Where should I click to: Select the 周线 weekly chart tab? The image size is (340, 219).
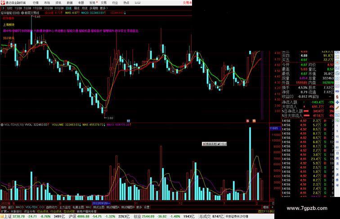pos(76,8)
